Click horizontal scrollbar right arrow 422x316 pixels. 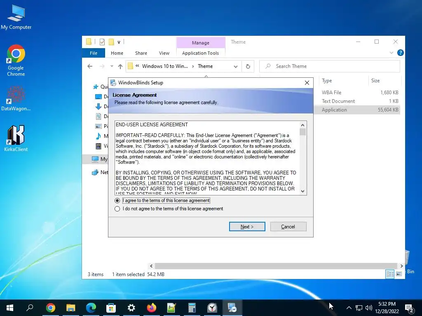coord(401,266)
